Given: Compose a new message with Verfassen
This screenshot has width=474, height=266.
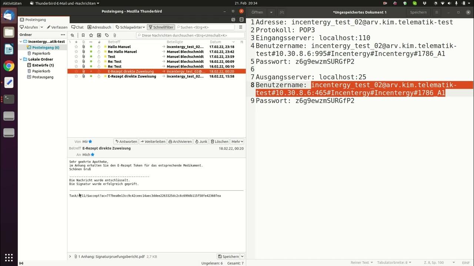Looking at the screenshot, I should click(x=57, y=27).
